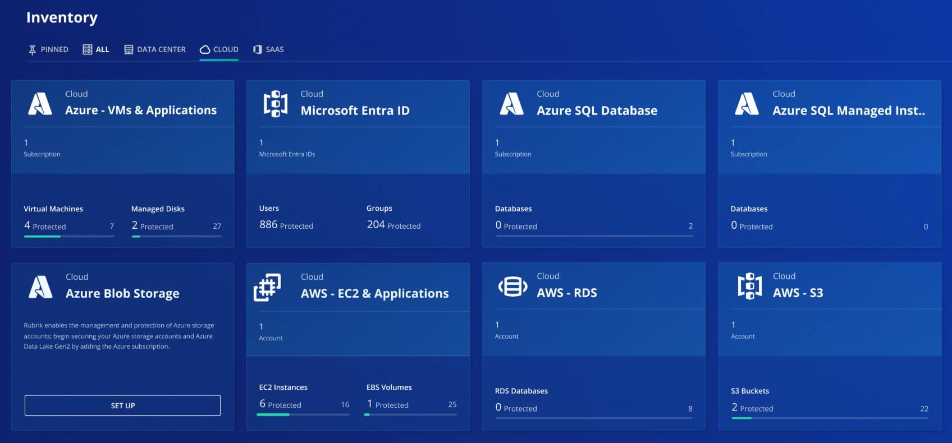This screenshot has width=952, height=443.
Task: Open the DATA CENTER tab
Action: point(155,49)
